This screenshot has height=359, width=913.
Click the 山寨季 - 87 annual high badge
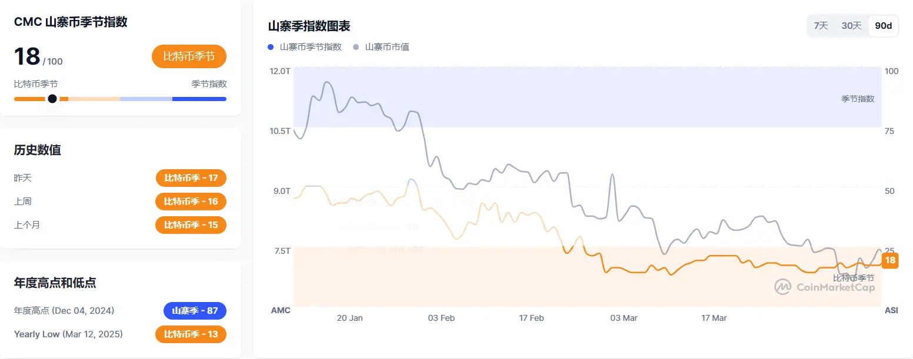195,311
